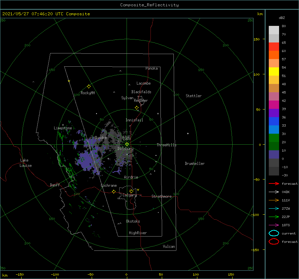Click the Composite_Reflectivity title text

tap(149, 5)
